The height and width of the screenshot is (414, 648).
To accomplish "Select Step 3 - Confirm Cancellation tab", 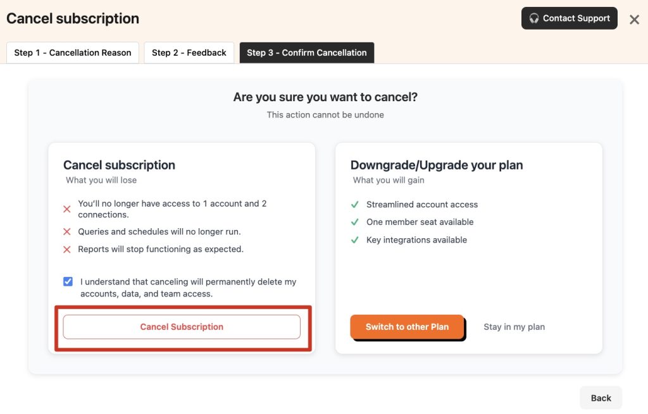I will coord(307,53).
